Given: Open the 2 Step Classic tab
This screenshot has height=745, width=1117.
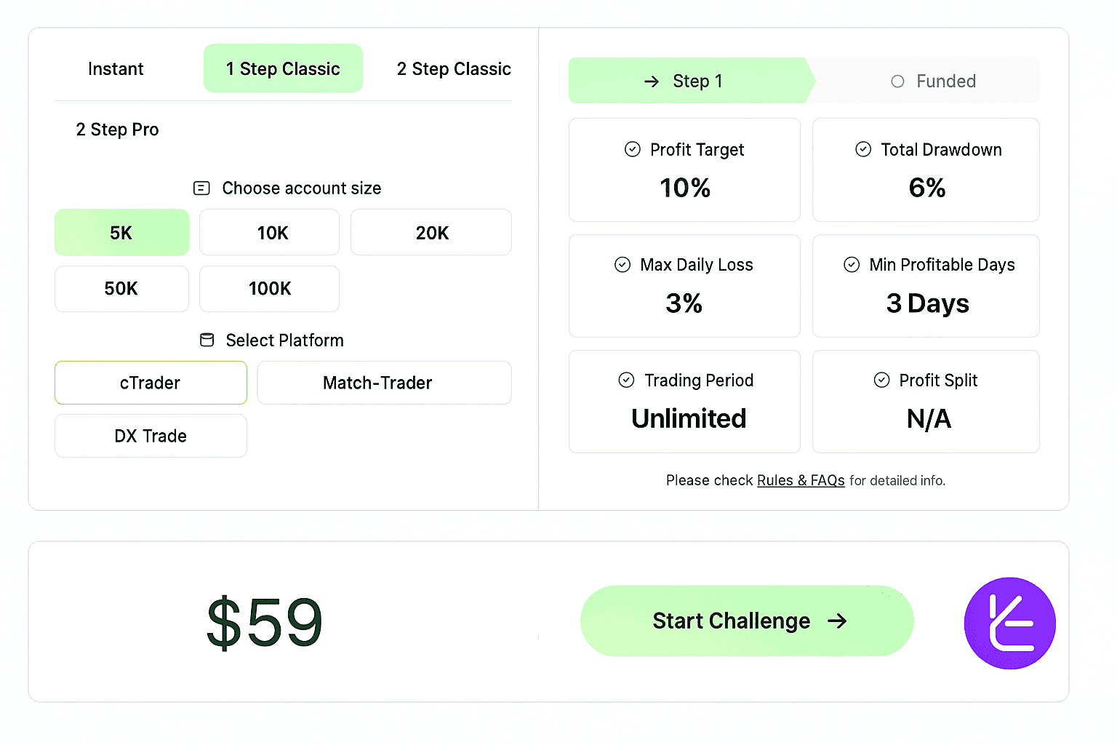Looking at the screenshot, I should tap(454, 69).
